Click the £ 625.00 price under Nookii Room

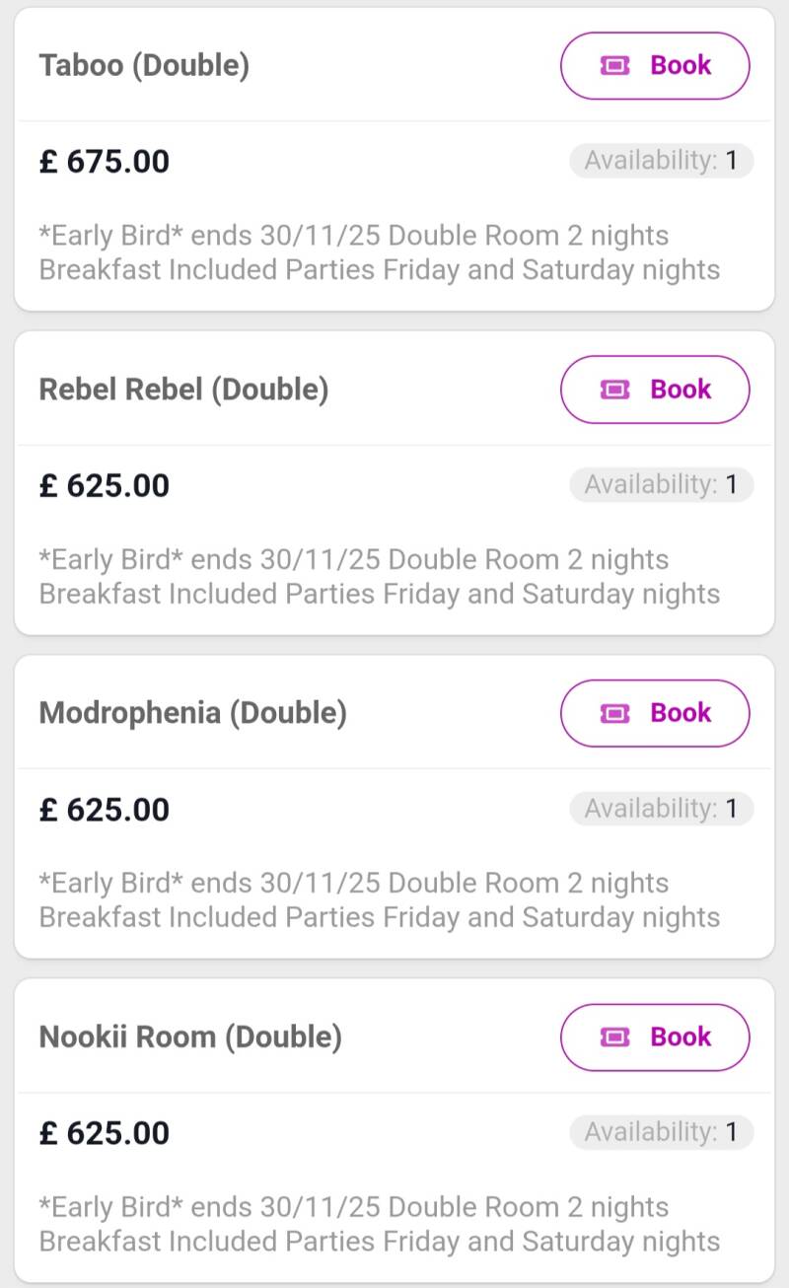pyautogui.click(x=105, y=1132)
